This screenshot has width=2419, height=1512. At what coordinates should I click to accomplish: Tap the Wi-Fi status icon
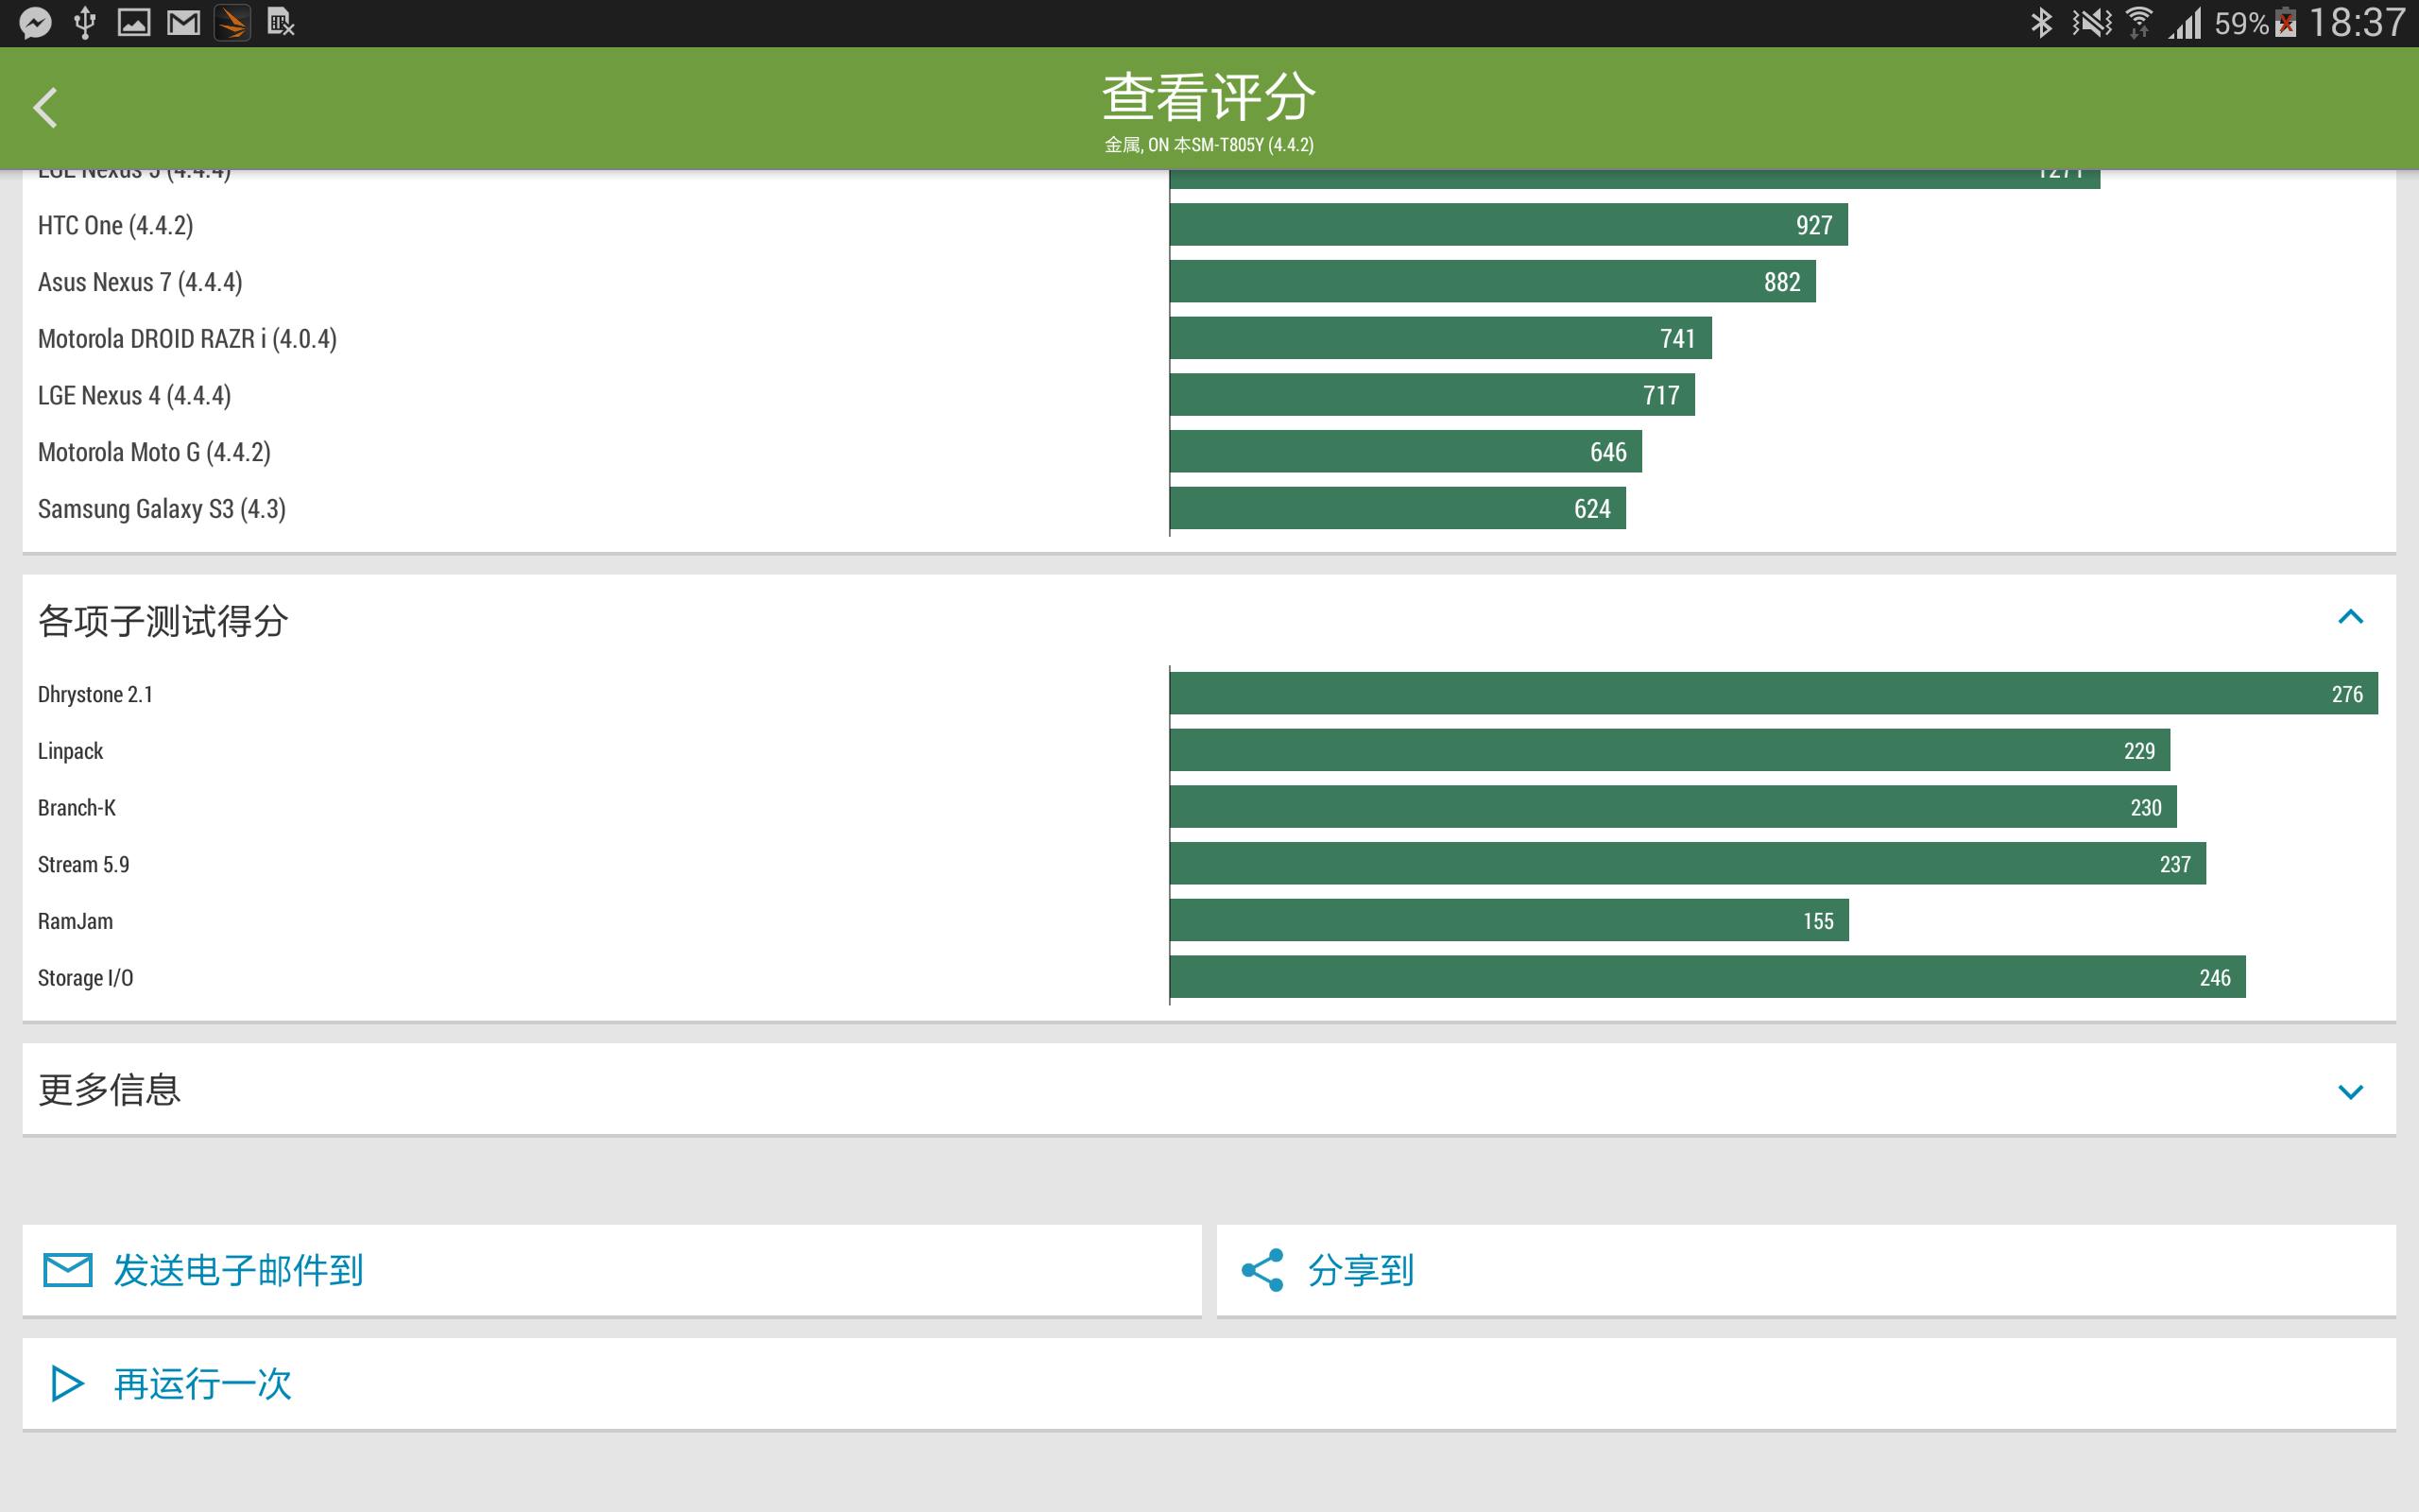coord(2138,23)
